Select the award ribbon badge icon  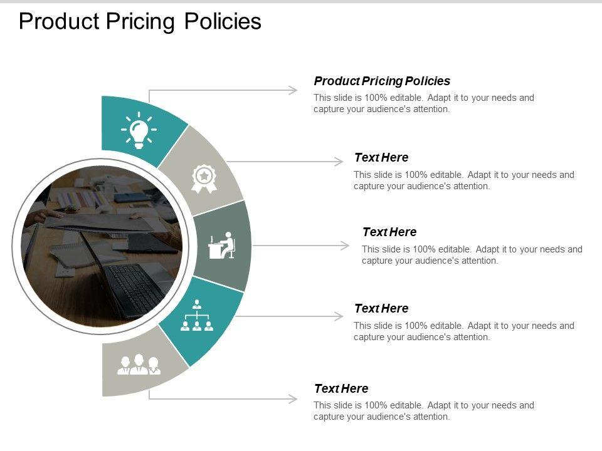(204, 178)
